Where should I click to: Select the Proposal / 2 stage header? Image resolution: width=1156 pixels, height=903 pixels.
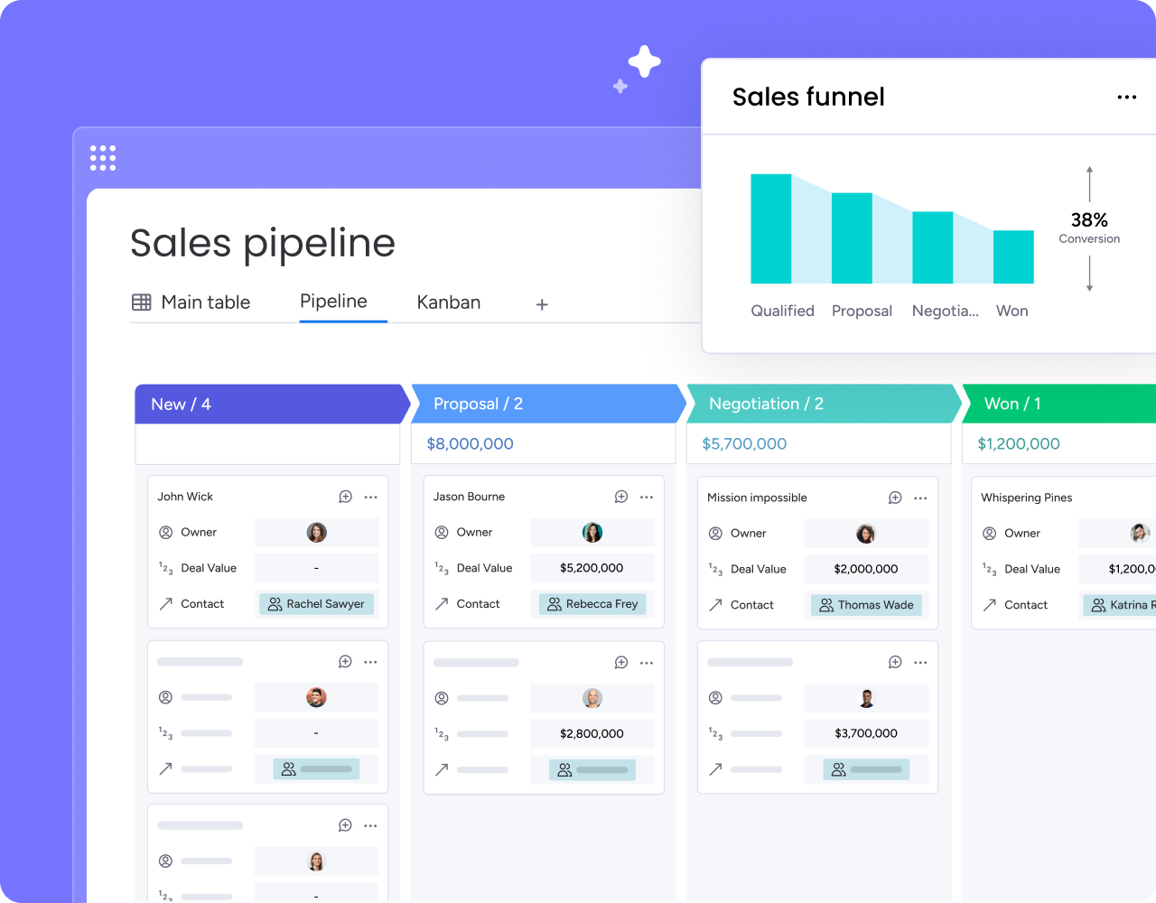(548, 404)
